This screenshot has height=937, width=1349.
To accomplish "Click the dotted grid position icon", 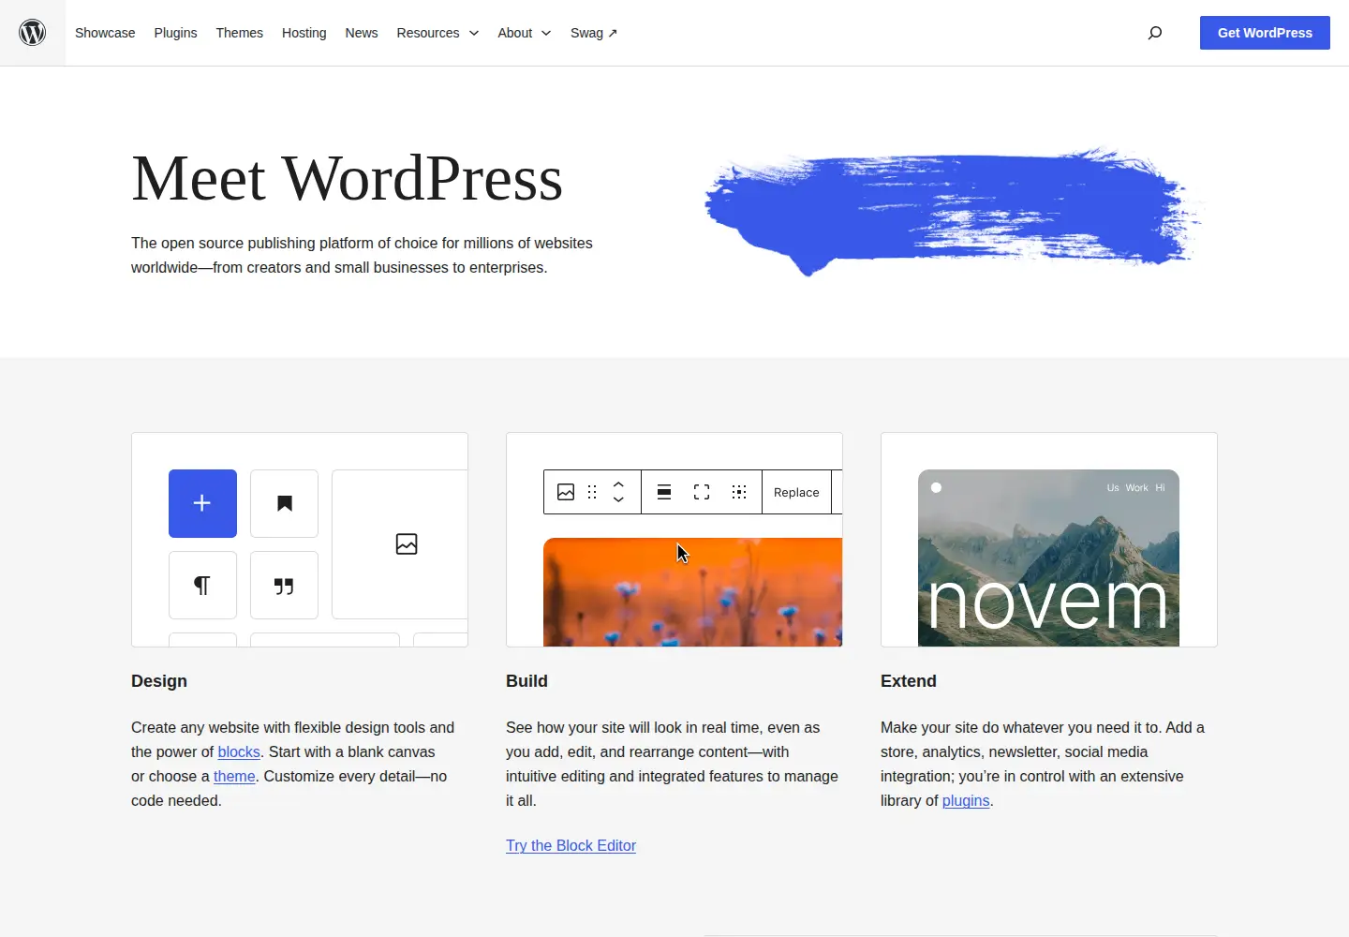I will point(739,492).
